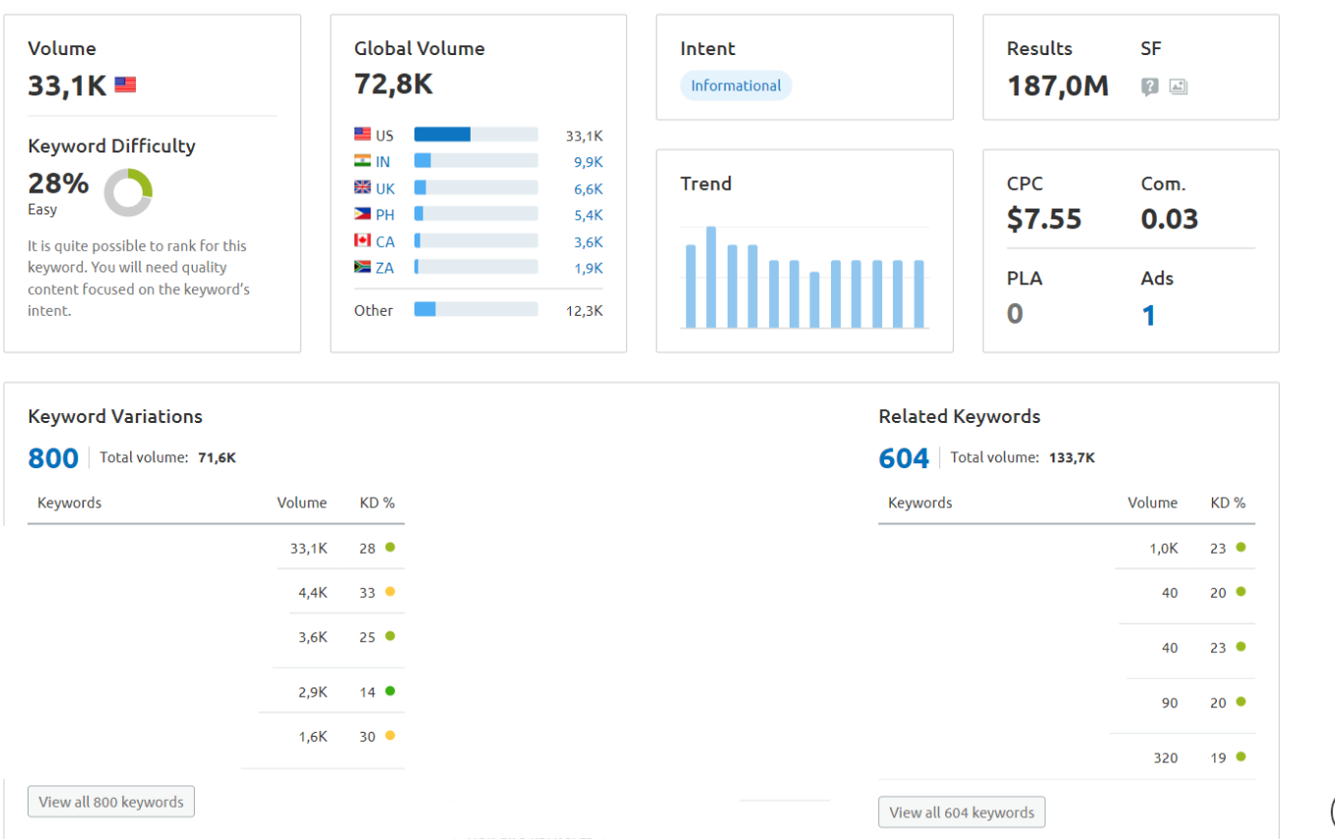The width and height of the screenshot is (1335, 839).
Task: Click the US flag next to Volume 33,1K
Action: coord(125,85)
